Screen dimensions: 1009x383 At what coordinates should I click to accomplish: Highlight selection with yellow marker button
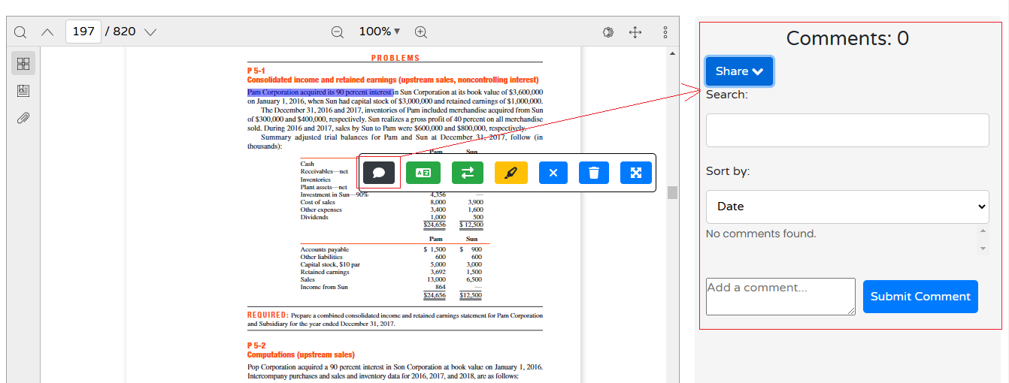pyautogui.click(x=511, y=173)
